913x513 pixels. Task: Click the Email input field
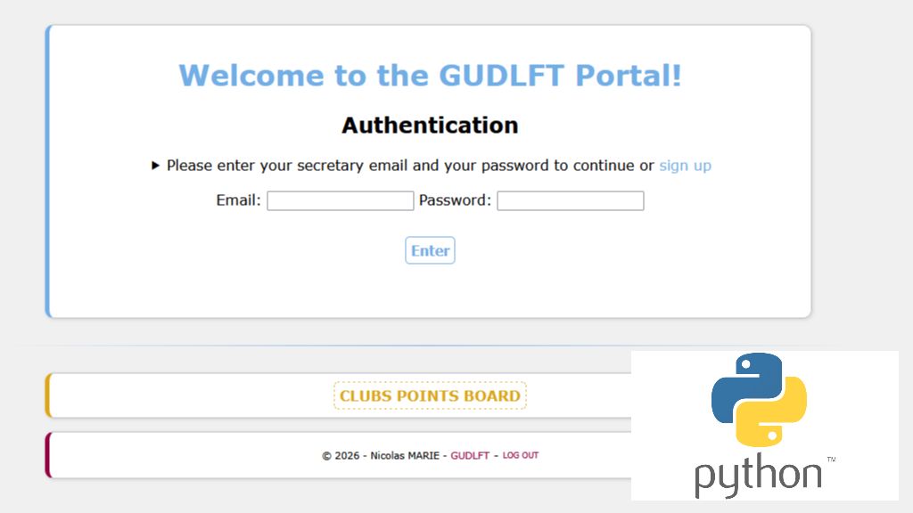(x=340, y=201)
